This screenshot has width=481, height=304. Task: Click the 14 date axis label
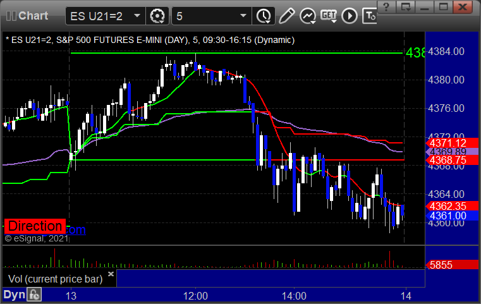point(406,296)
